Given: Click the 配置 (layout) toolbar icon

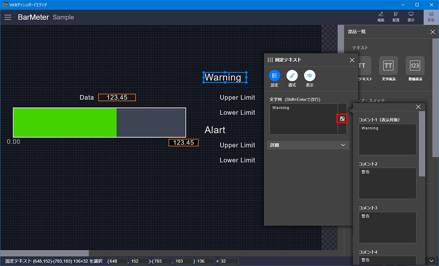Looking at the screenshot, I should pyautogui.click(x=396, y=16).
